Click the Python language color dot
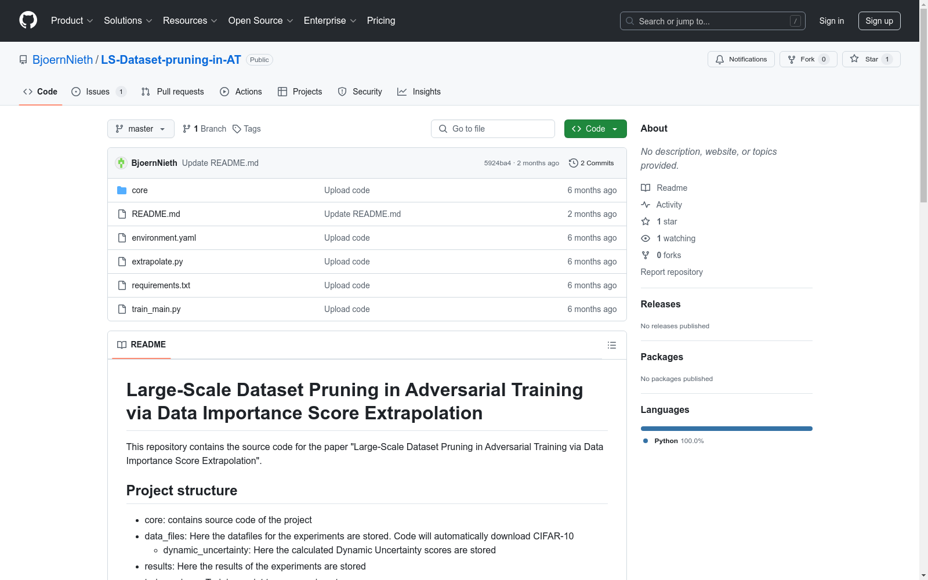The width and height of the screenshot is (928, 580). [646, 441]
